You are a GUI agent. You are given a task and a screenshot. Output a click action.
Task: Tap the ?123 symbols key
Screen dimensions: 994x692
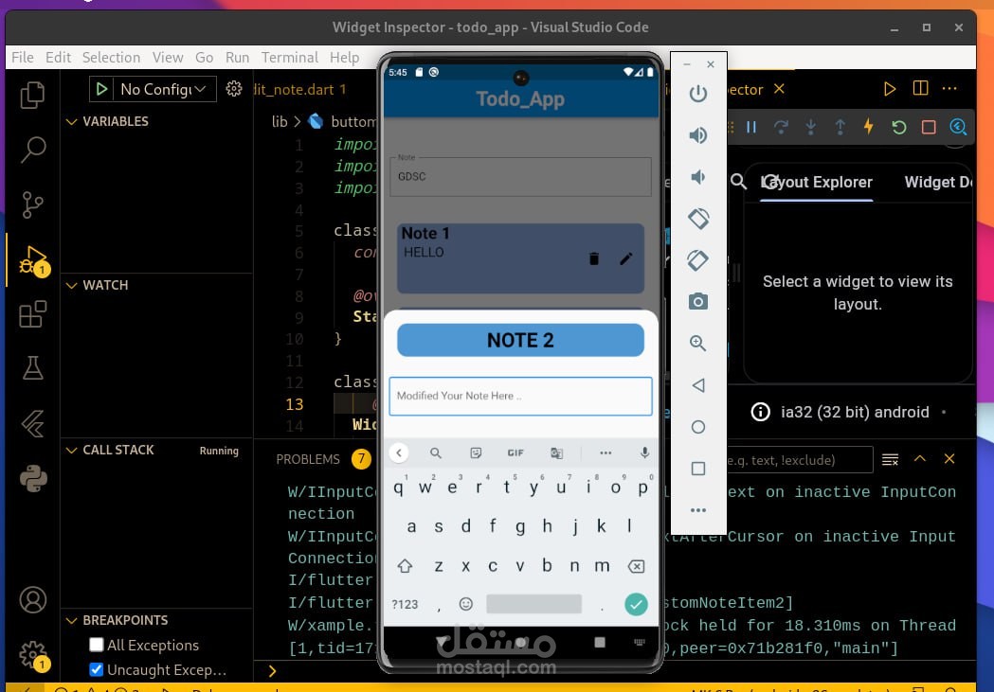[405, 604]
